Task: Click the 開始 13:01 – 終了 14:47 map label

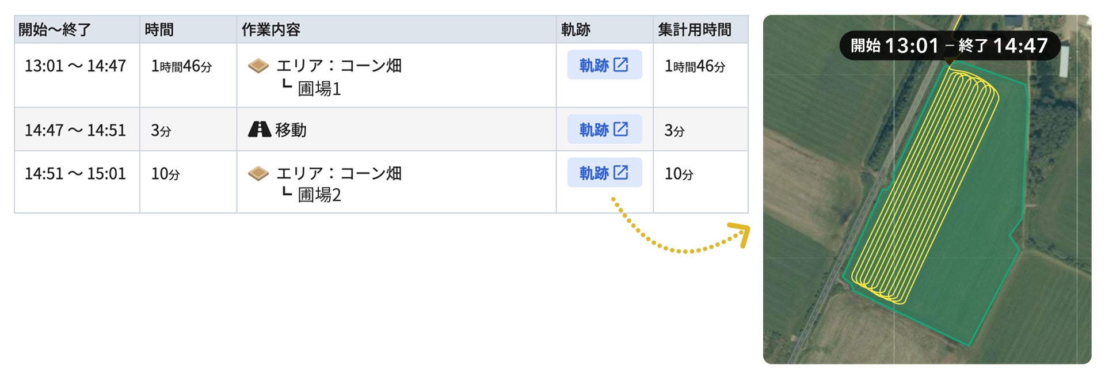Action: tap(950, 45)
